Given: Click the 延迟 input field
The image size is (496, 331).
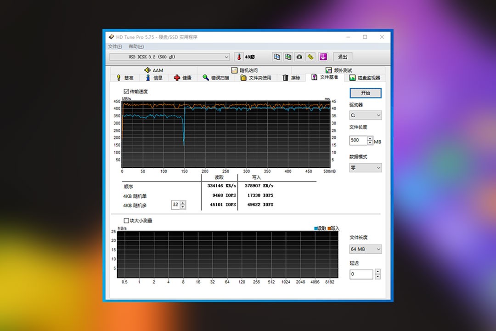Looking at the screenshot, I should 361,274.
